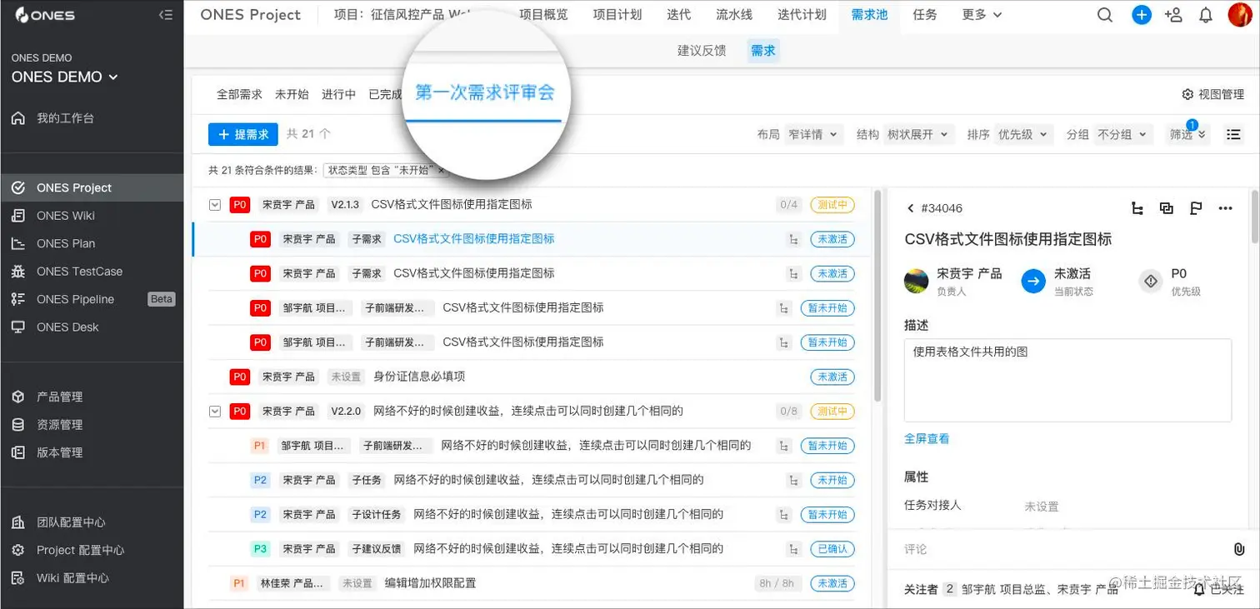Remove the 状态类型 filter tag
The height and width of the screenshot is (609, 1260).
tap(442, 170)
